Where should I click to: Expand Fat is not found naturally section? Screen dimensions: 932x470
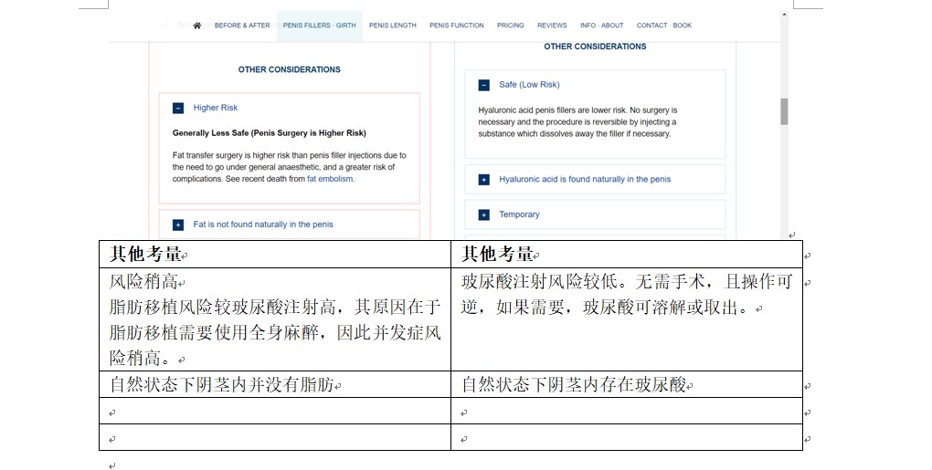coord(178,225)
